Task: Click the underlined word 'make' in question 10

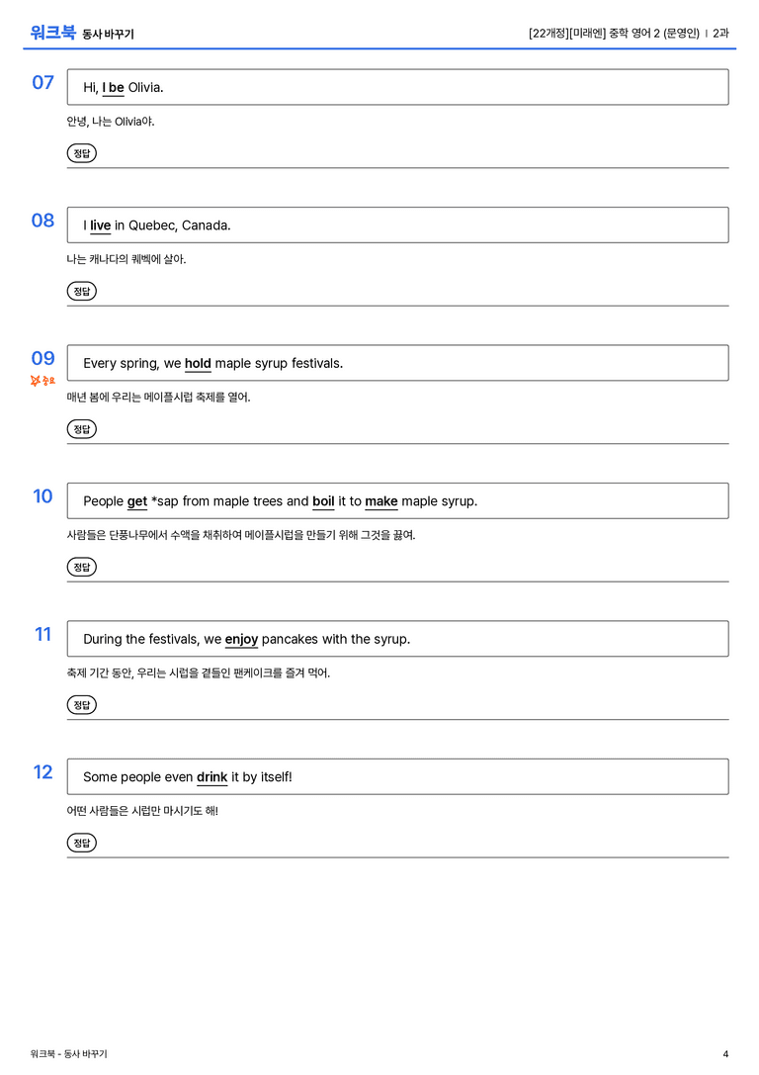Action: [x=380, y=501]
